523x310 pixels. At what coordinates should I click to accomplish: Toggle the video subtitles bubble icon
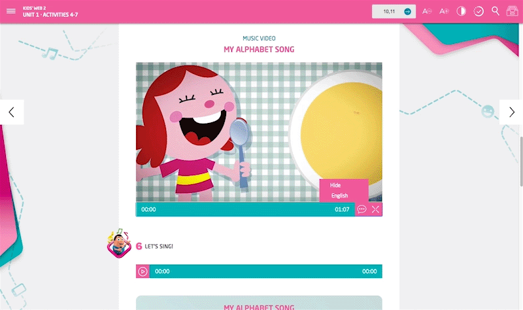362,209
